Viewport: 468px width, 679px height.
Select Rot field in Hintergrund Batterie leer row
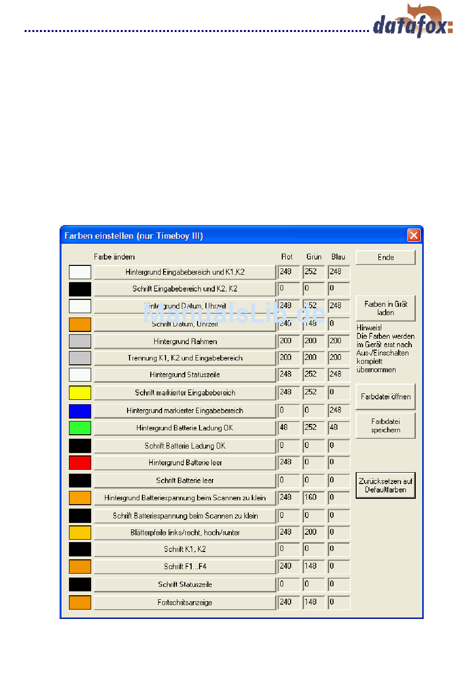[x=289, y=463]
